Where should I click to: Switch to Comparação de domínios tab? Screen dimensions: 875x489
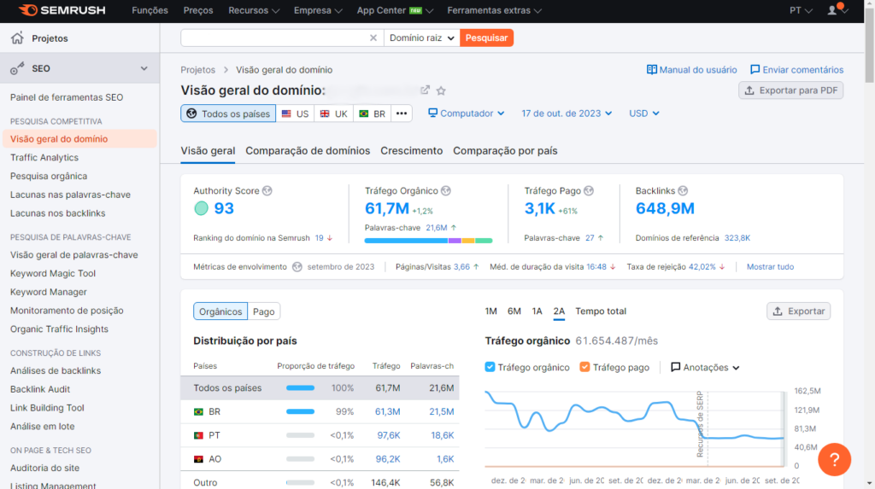point(308,150)
